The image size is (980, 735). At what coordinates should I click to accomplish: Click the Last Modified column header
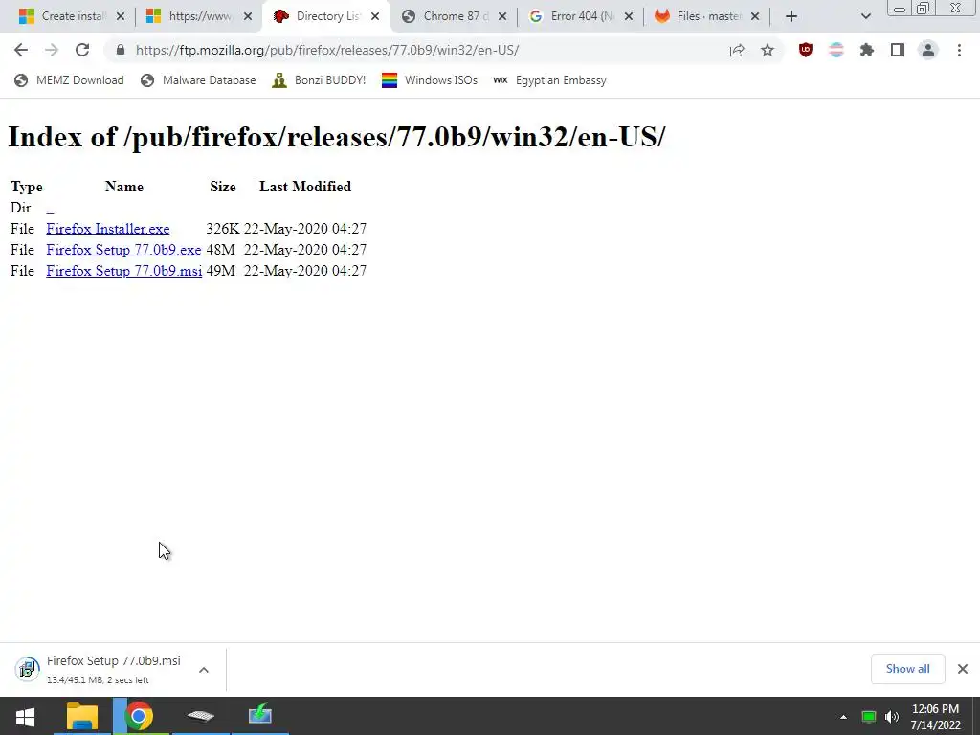(305, 187)
